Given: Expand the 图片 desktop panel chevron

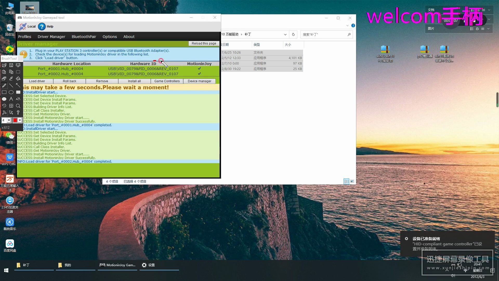Looking at the screenshot, I should pyautogui.click(x=488, y=29).
